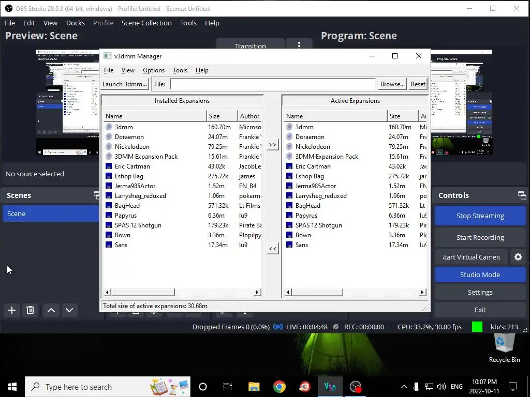530x397 pixels.
Task: Click the network tray icon
Action: coord(429,387)
